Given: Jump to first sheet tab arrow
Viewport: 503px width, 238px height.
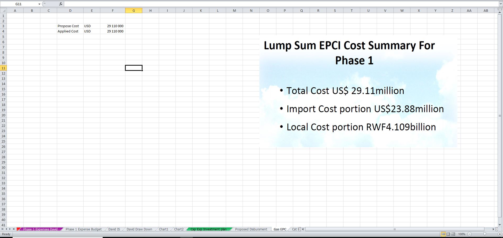Looking at the screenshot, I should tap(3, 229).
